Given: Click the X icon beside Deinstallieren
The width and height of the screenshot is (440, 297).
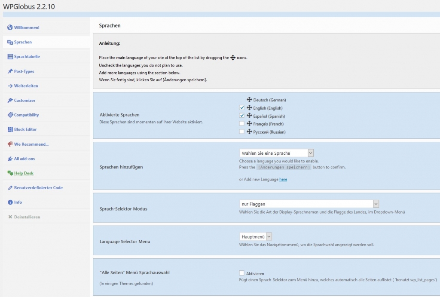Looking at the screenshot, I should (10, 217).
